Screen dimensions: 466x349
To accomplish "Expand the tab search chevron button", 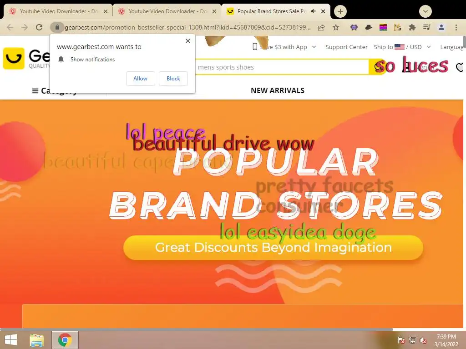I will click(x=425, y=11).
